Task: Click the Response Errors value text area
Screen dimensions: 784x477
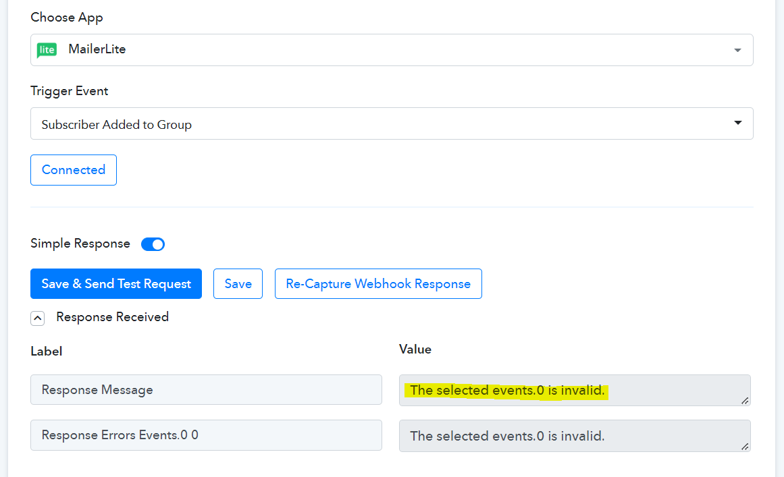Action: (574, 436)
